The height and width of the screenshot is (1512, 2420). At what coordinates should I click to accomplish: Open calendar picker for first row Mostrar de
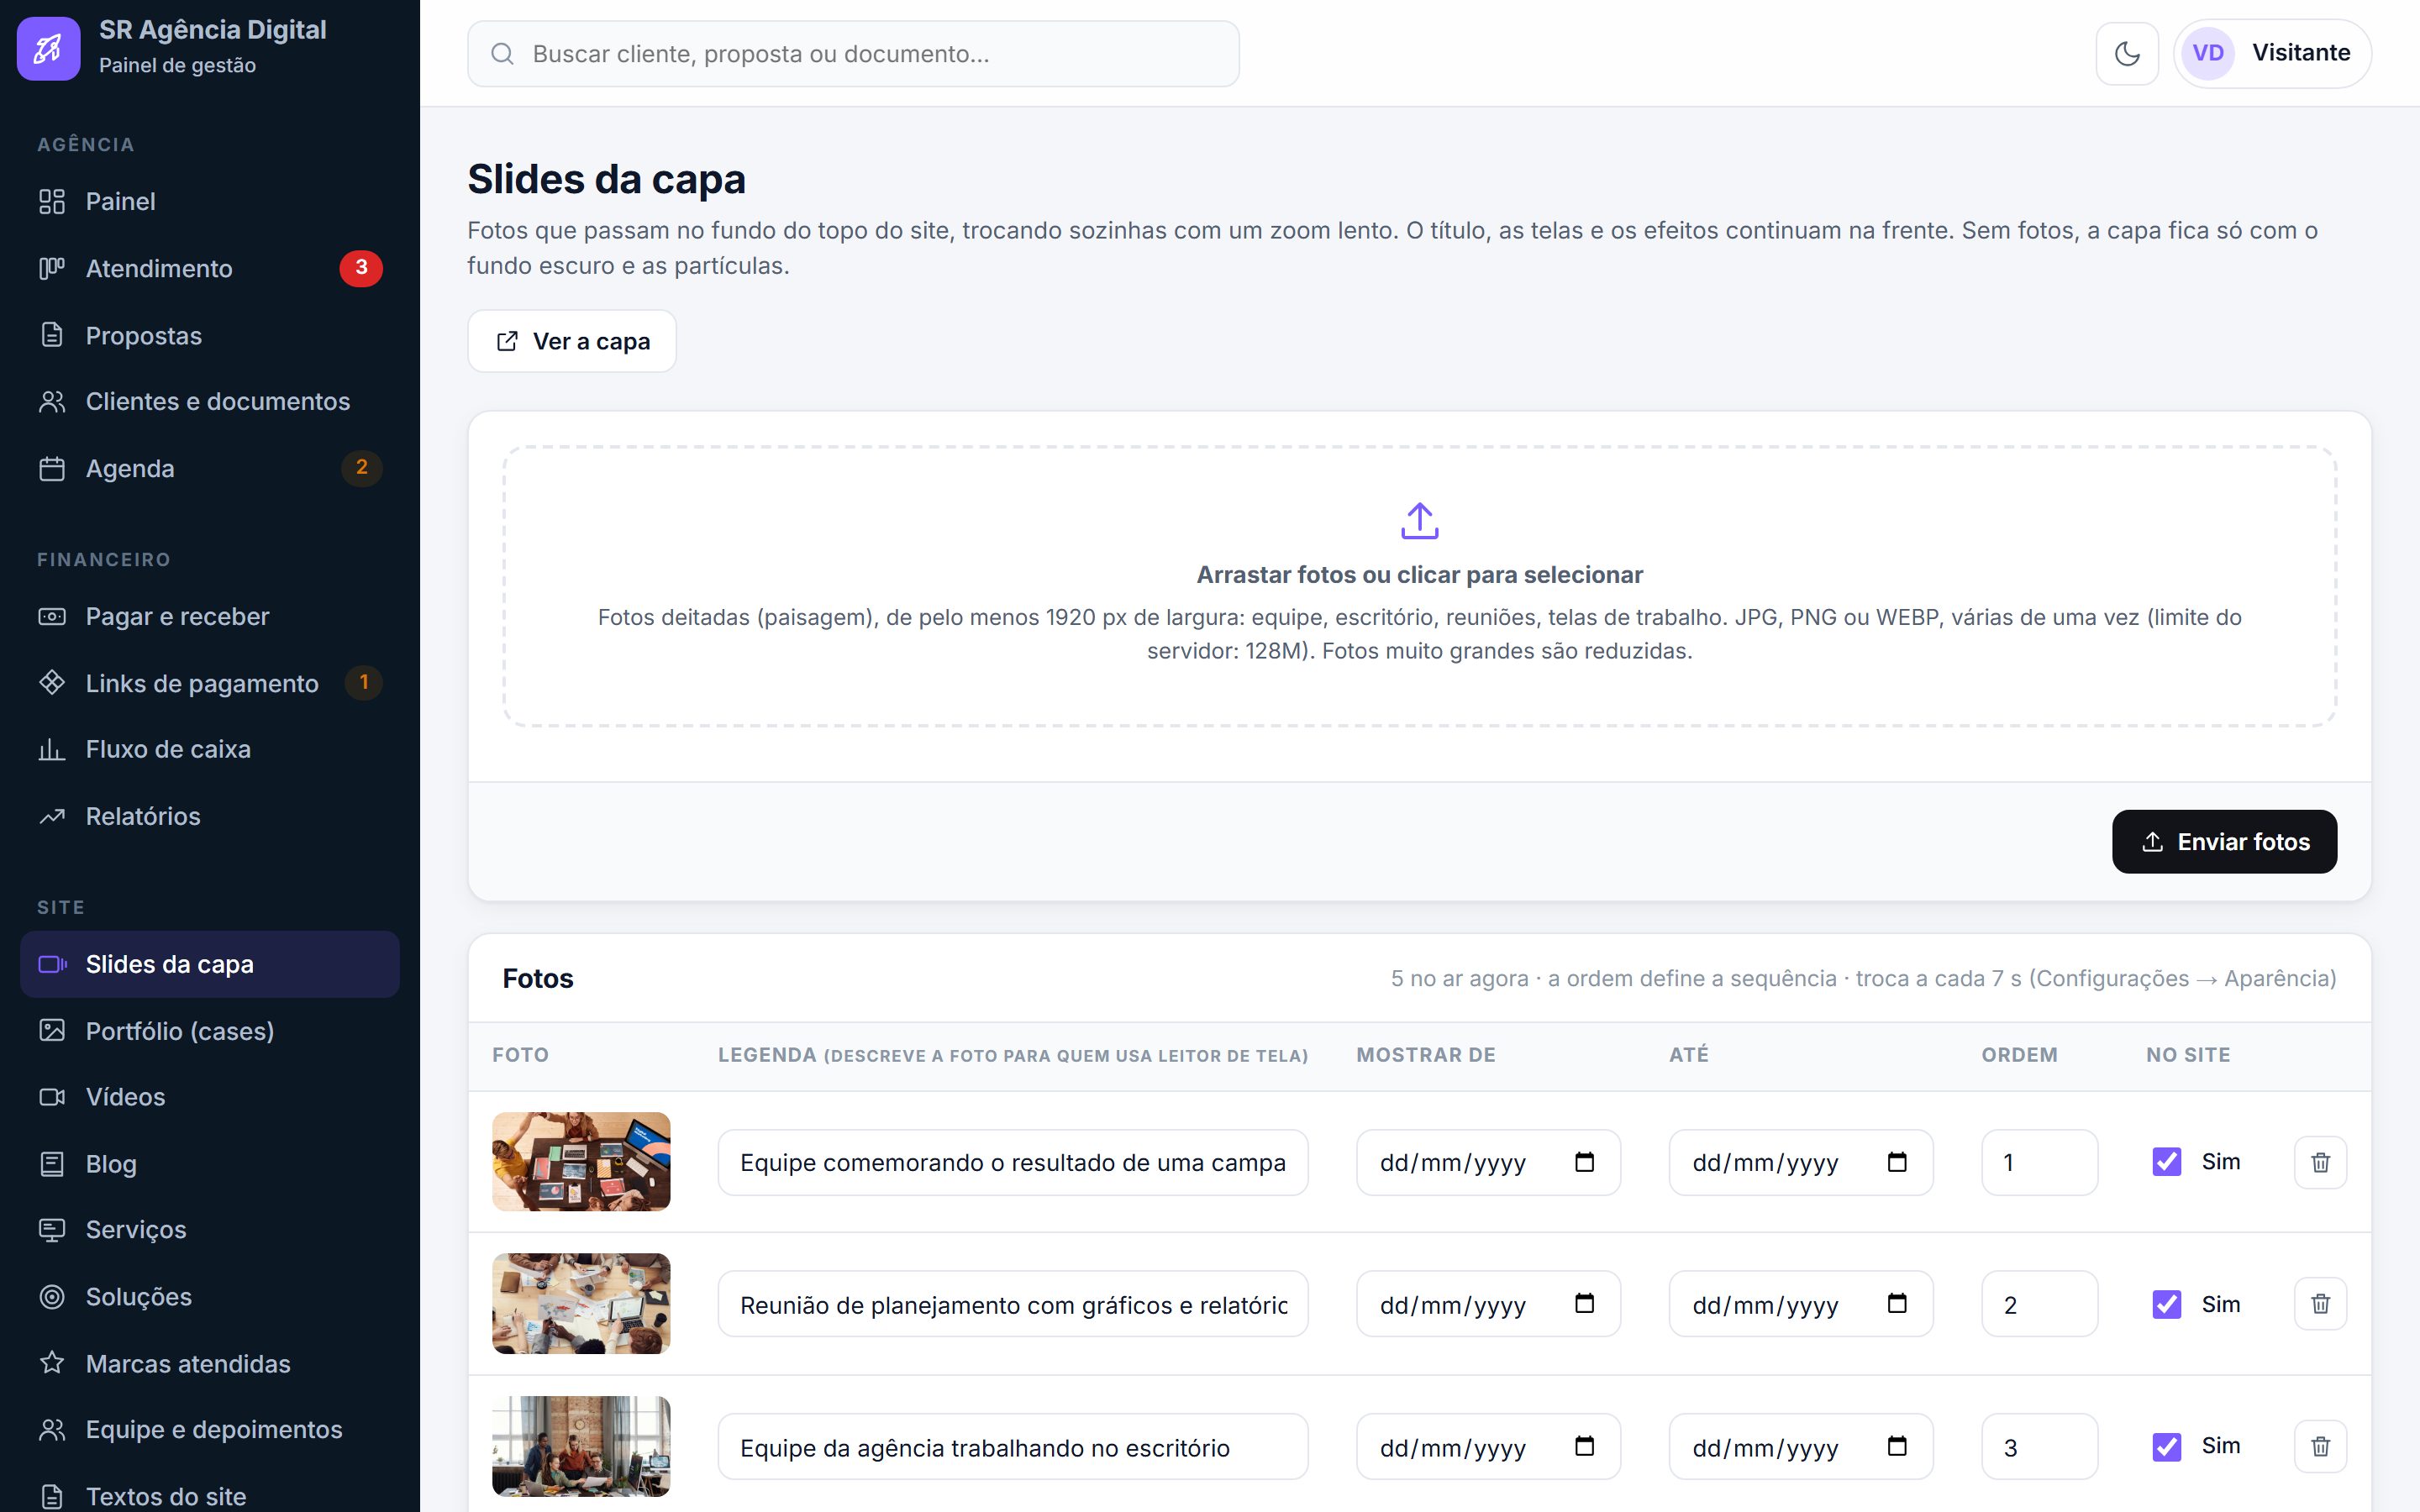(1584, 1162)
